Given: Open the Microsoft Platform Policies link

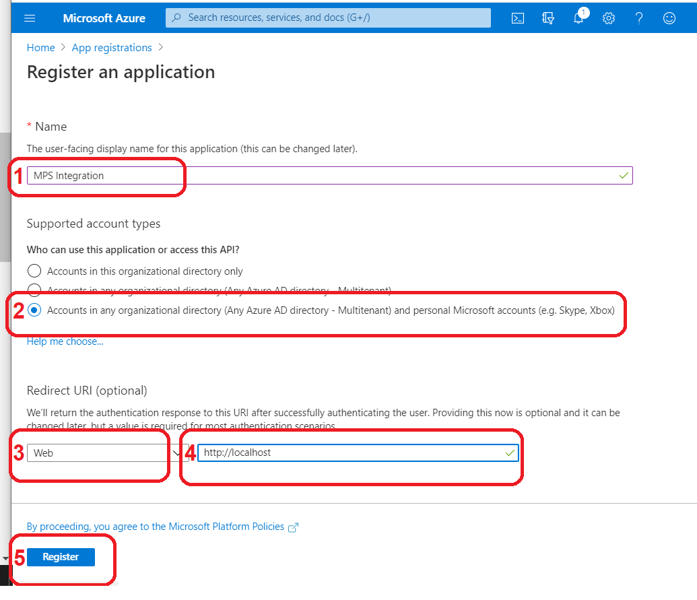Looking at the screenshot, I should pos(155,527).
